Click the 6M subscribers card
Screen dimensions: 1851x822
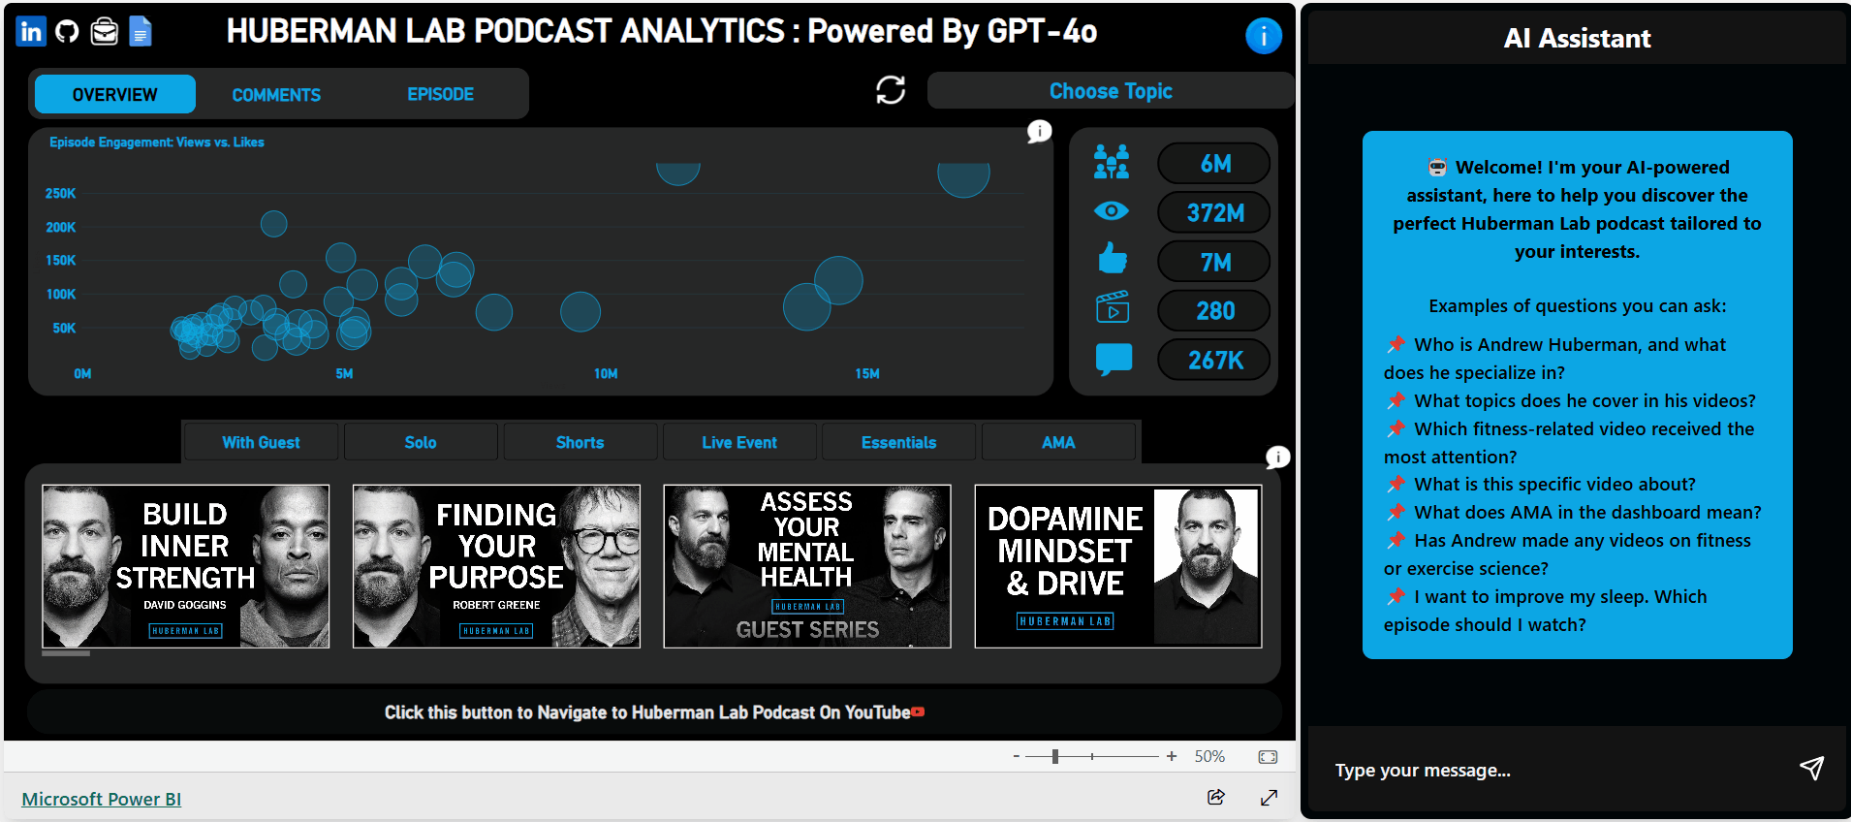1214,163
